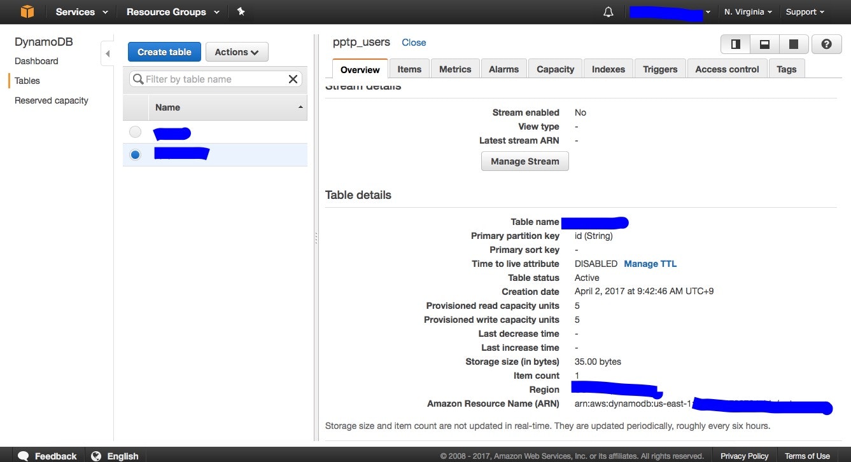Screen dimensions: 851x462
Task: Go to the Capacity tab
Action: [x=555, y=69]
